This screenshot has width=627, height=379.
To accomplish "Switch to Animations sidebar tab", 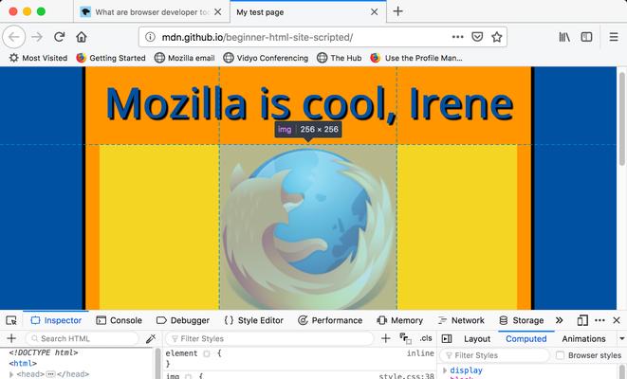I will pos(583,338).
